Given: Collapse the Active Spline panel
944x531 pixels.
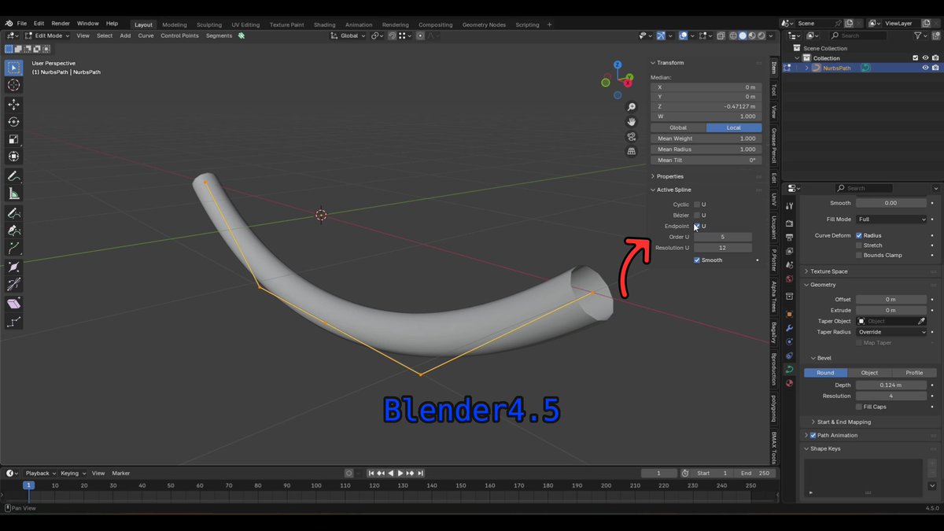Looking at the screenshot, I should coord(673,190).
